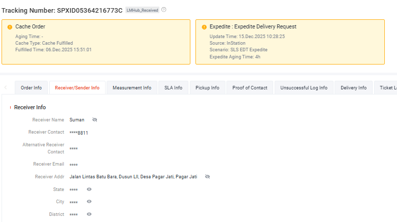Viewport: 397px width, 222px height.
Task: Click masked Receiver Email value
Action: click(x=74, y=165)
